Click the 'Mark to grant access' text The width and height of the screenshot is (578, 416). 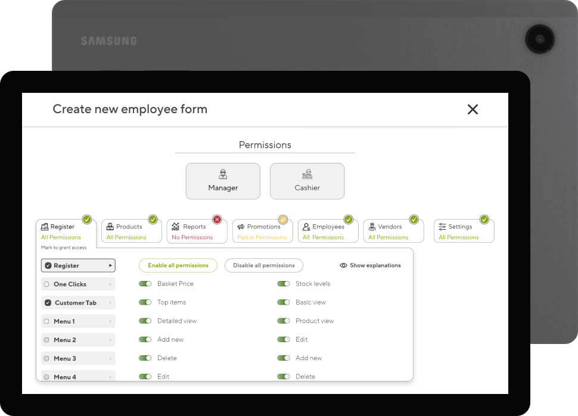pos(64,248)
